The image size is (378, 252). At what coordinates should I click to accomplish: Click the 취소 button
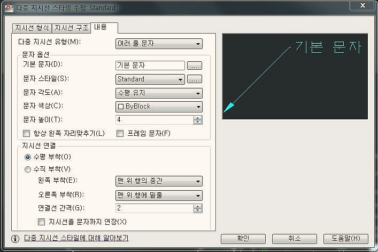pos(295,239)
